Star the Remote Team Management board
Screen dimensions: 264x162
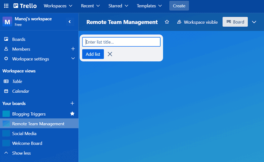click(x=167, y=22)
